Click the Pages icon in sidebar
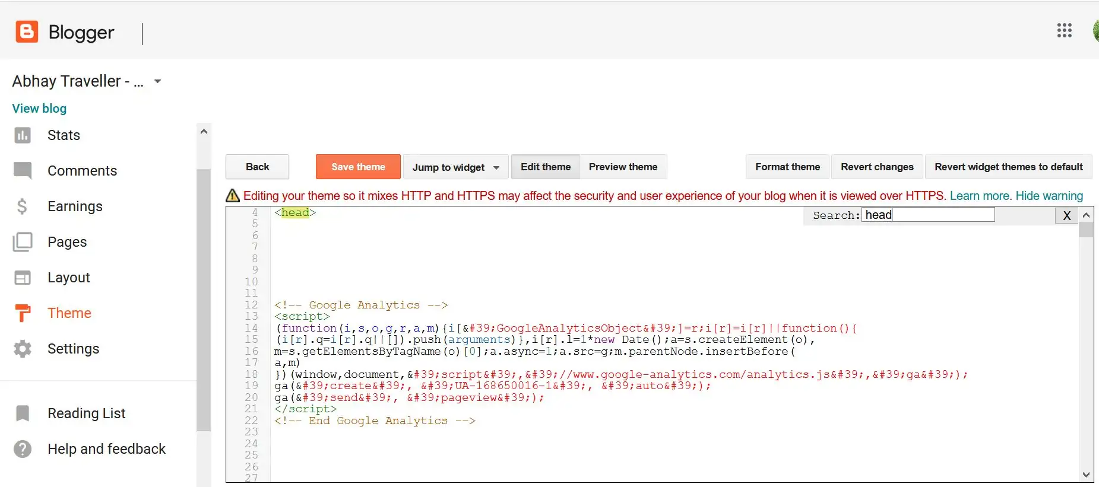1099x487 pixels. point(23,242)
